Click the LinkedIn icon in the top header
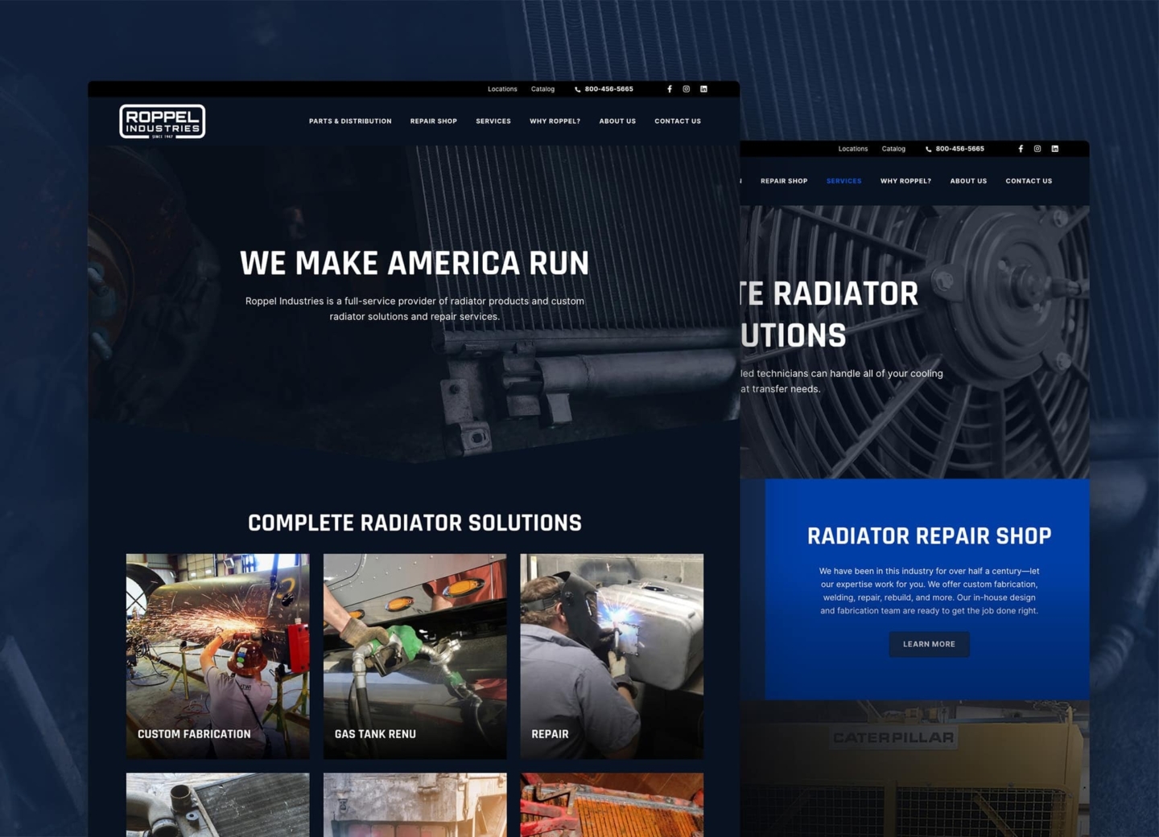The image size is (1159, 837). pos(703,88)
